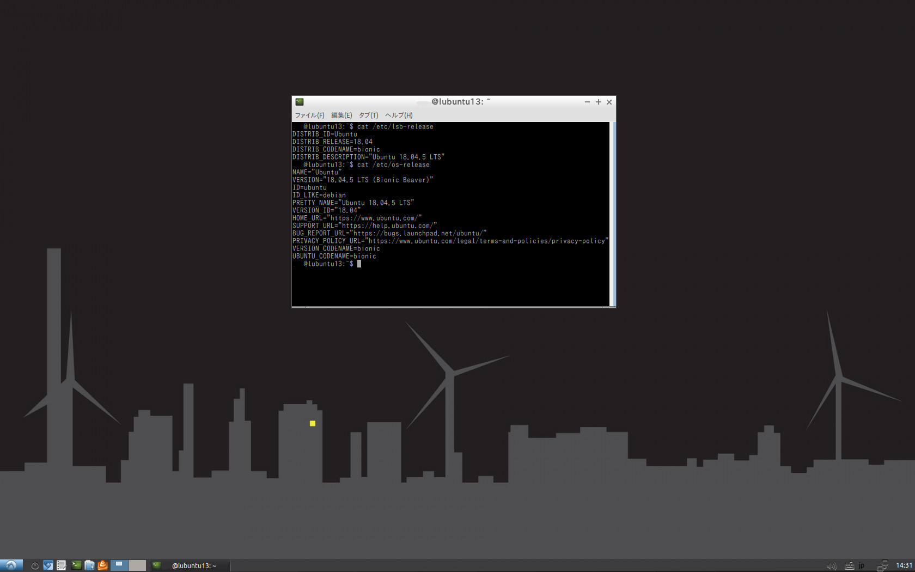915x572 pixels.
Task: Click the jp keyboard layout label
Action: coord(862,566)
